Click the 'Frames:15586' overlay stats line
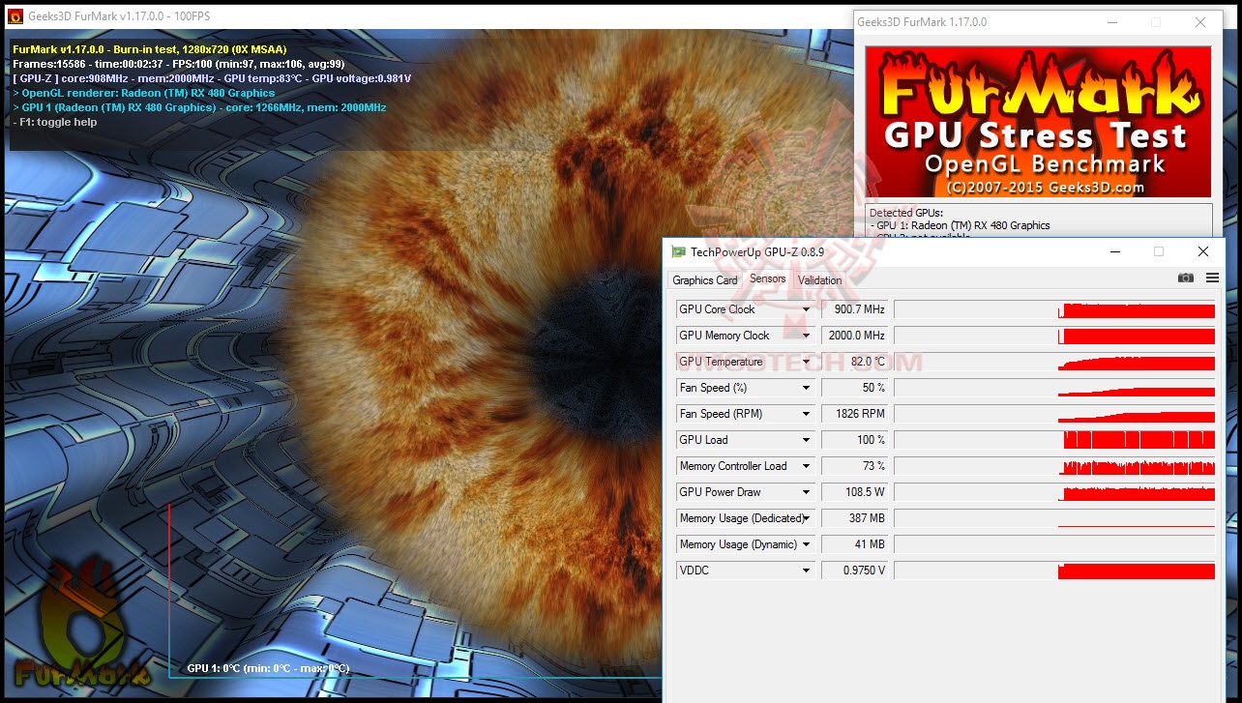 click(x=179, y=64)
